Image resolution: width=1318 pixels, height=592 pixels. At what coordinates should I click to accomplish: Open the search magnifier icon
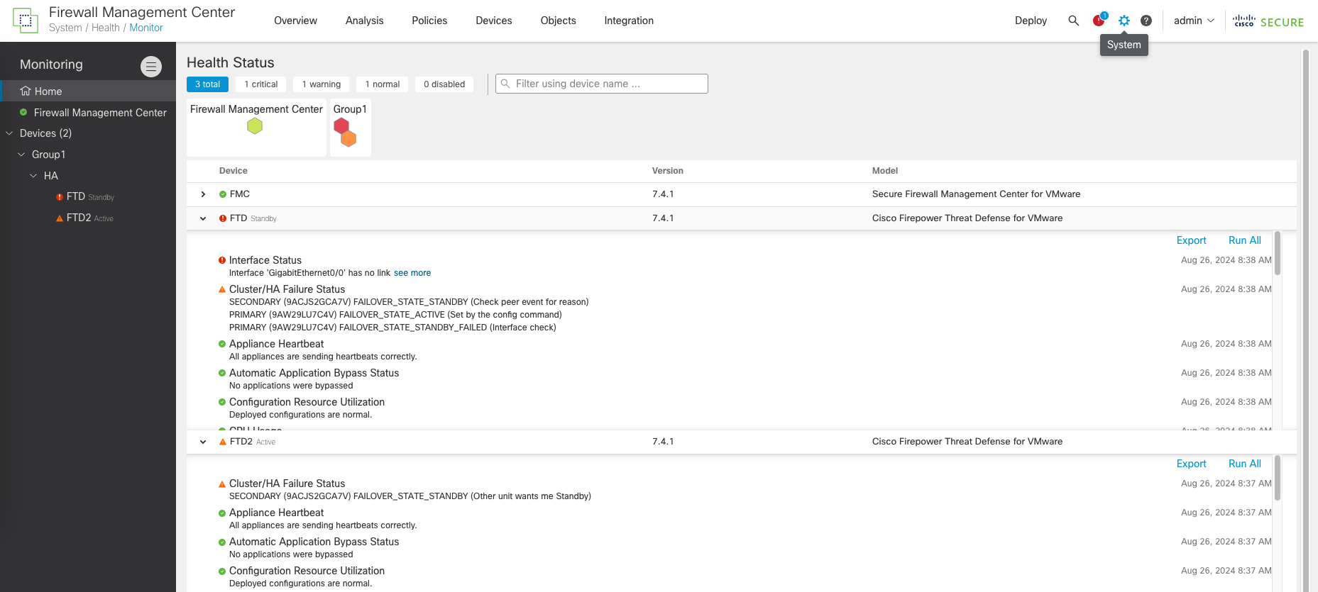(1073, 21)
